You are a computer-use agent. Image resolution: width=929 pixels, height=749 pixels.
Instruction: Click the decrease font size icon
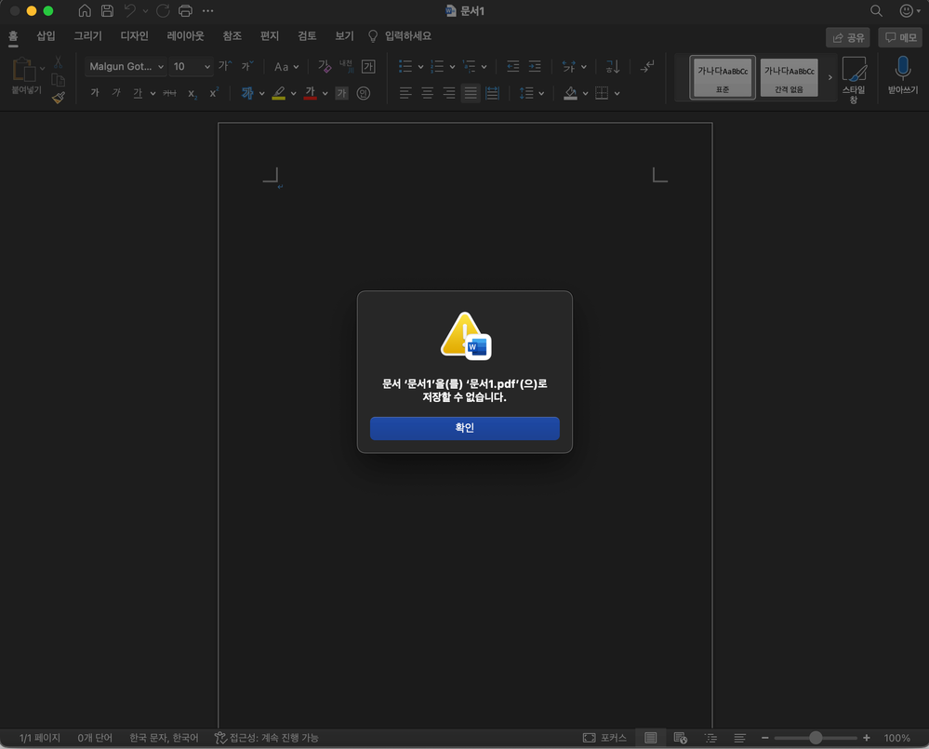point(247,66)
